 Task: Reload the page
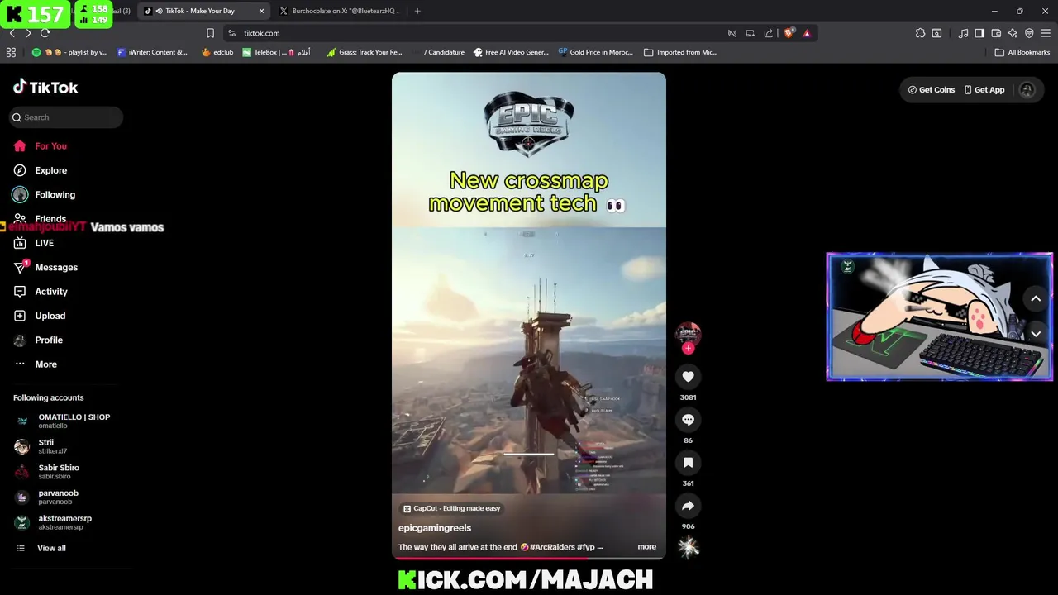click(45, 33)
